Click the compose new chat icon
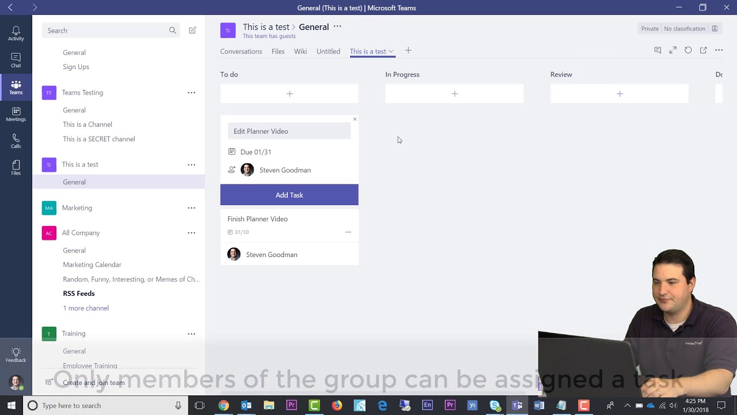This screenshot has width=737, height=415. click(x=192, y=30)
